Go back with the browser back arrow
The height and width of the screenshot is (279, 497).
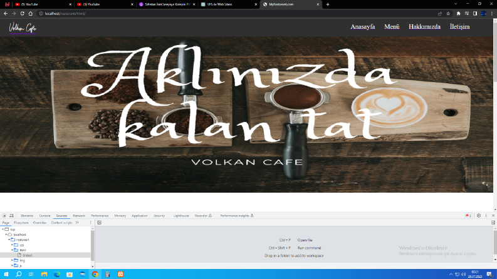point(6,14)
